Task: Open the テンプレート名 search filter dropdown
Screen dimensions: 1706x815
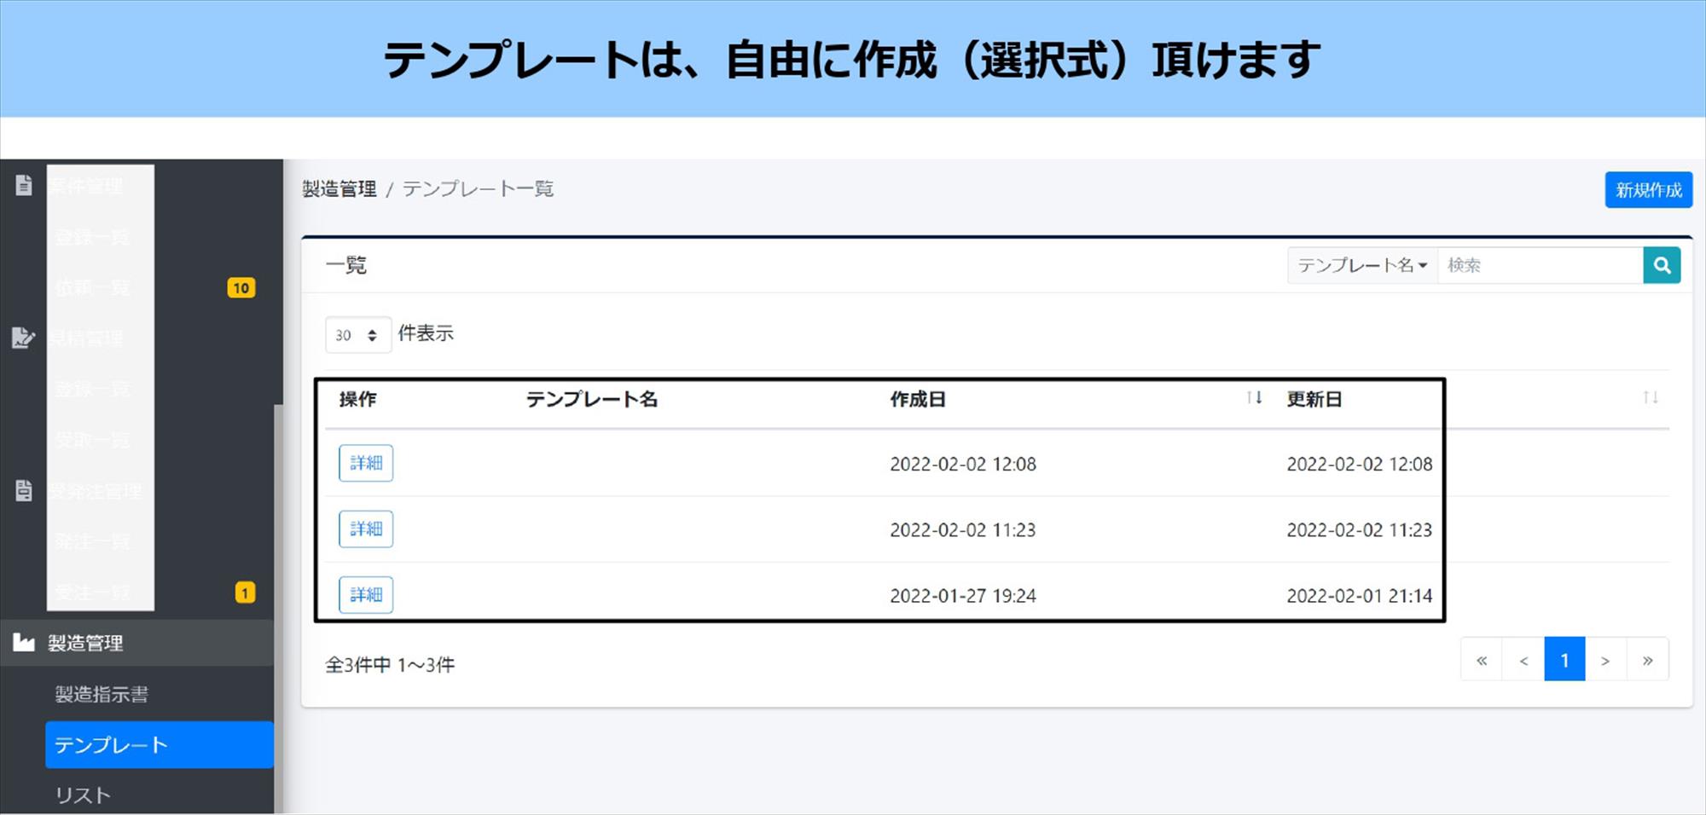Action: point(1362,265)
